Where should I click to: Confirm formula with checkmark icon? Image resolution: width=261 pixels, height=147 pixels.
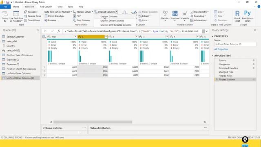(52, 31)
